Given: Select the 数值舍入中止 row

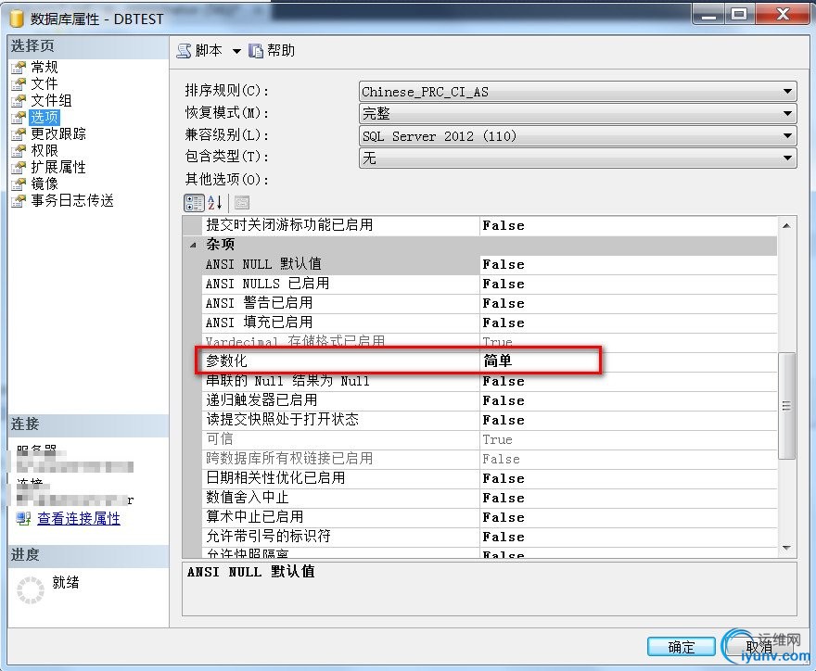Looking at the screenshot, I should click(x=490, y=498).
